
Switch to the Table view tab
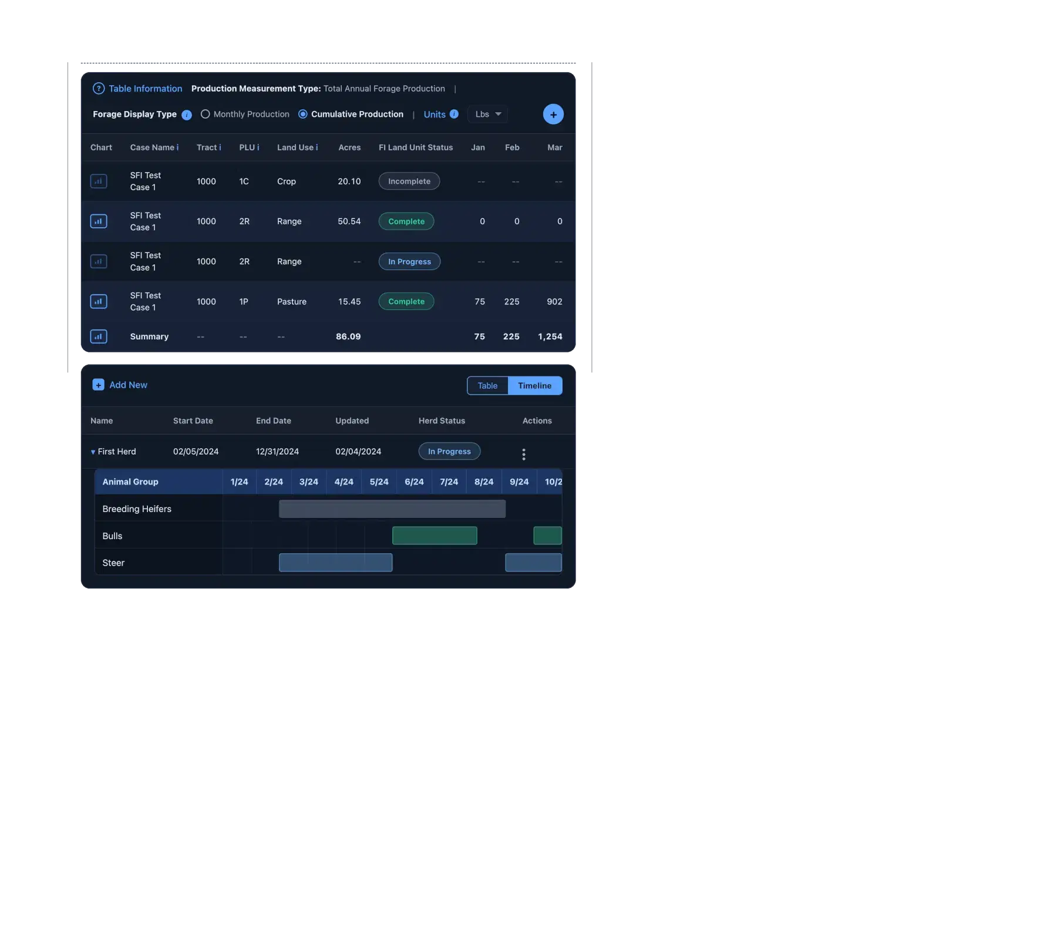tap(487, 386)
